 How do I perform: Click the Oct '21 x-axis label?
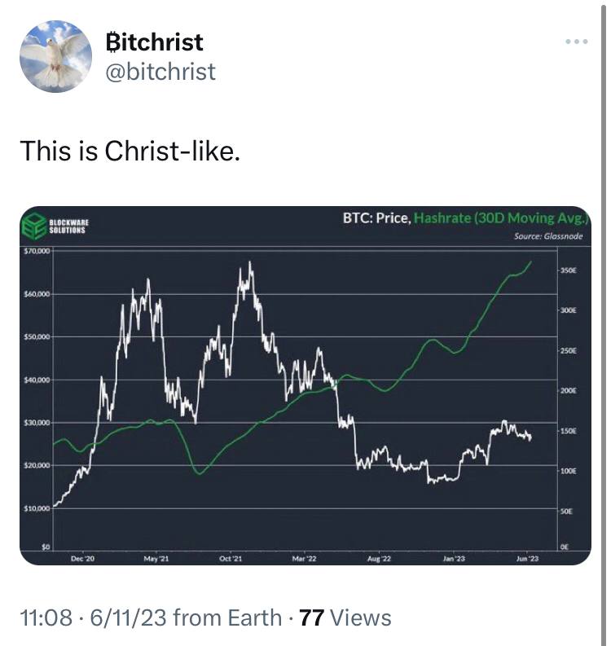pos(231,559)
